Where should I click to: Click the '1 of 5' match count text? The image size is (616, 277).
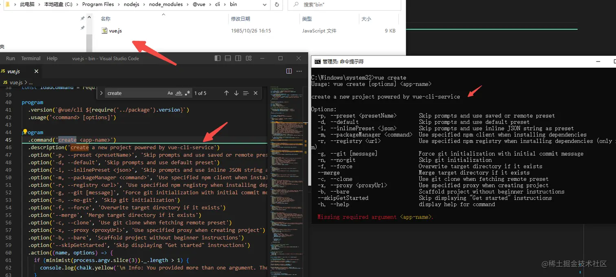click(x=200, y=93)
